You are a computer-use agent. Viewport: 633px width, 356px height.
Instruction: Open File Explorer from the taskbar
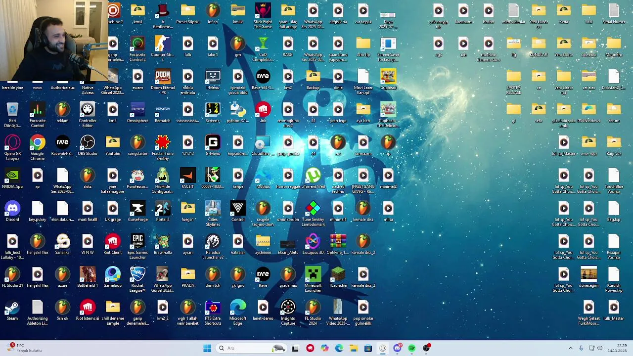tap(354, 348)
